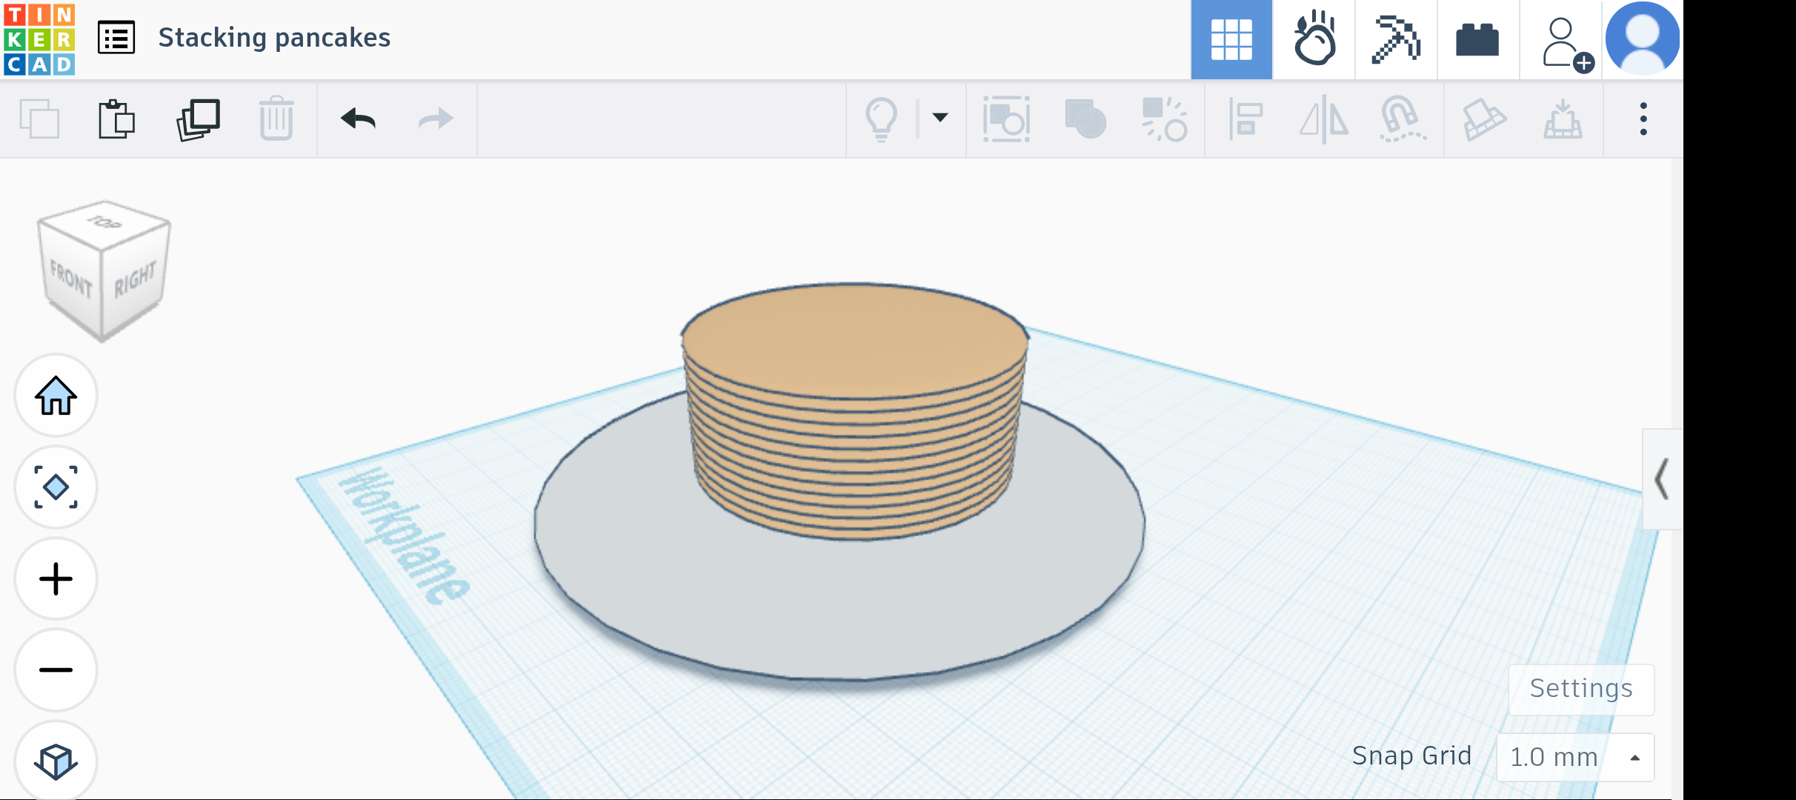The height and width of the screenshot is (800, 1796).
Task: Open the Snap Grid 1.0 mm dropdown
Action: pos(1575,757)
